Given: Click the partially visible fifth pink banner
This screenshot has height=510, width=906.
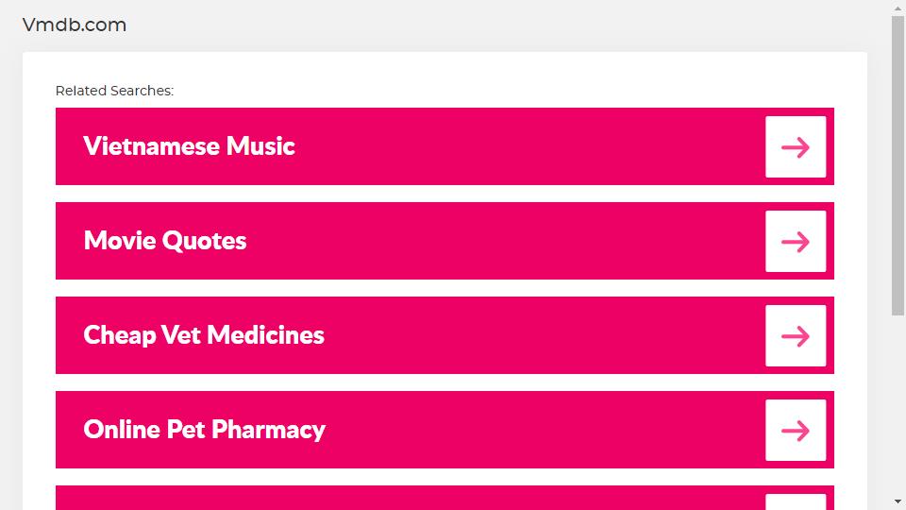Looking at the screenshot, I should click(445, 498).
